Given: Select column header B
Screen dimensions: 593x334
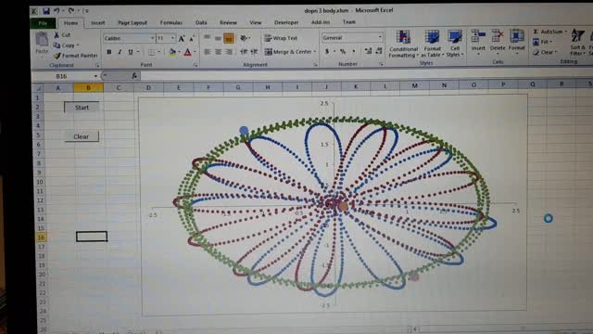Looking at the screenshot, I should point(88,87).
